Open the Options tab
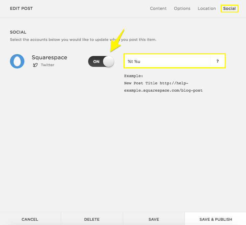The height and width of the screenshot is (225, 246). tap(182, 9)
